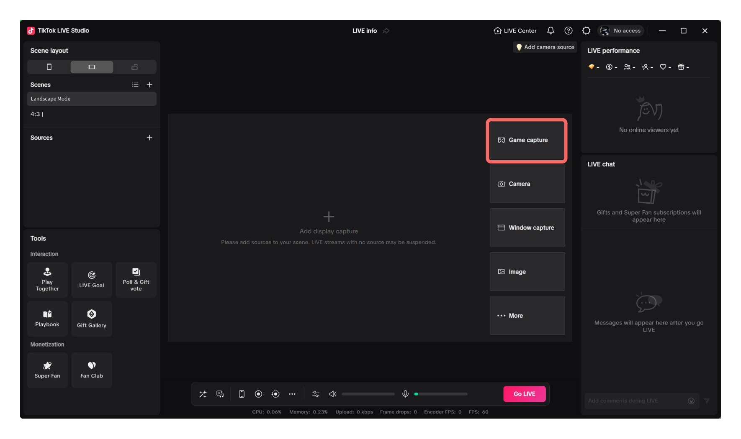
Task: Open the help question mark icon
Action: [x=568, y=31]
